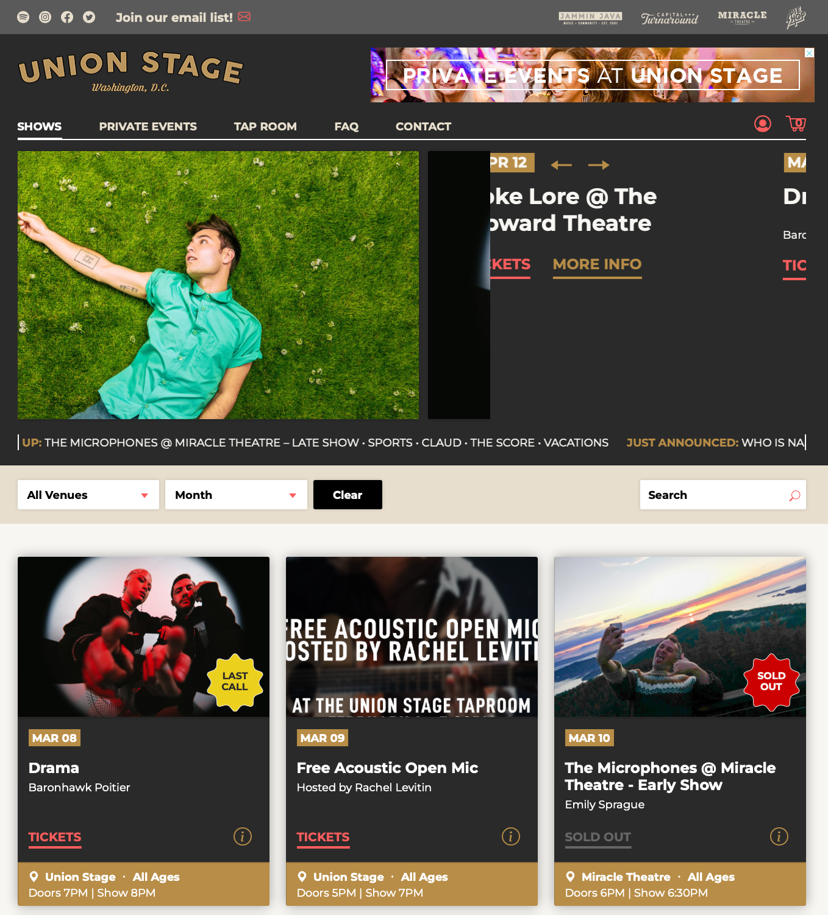This screenshot has height=915, width=828.
Task: Open the Instagram social icon
Action: point(45,17)
